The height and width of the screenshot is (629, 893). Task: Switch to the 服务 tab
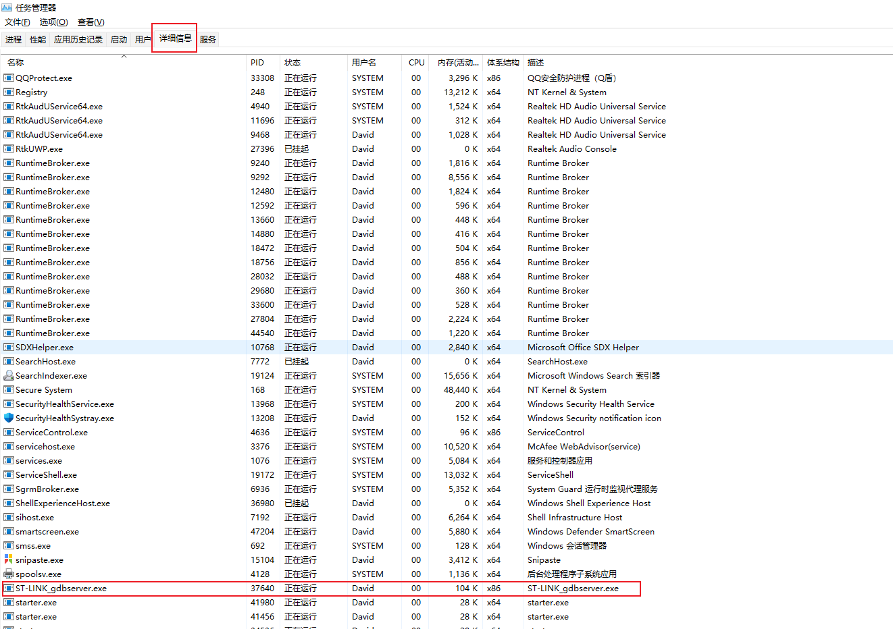208,39
